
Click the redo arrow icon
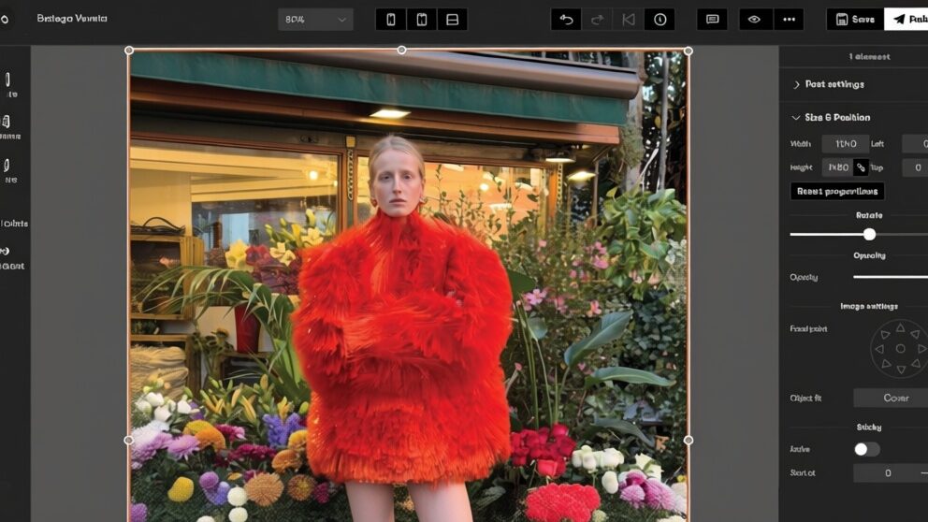point(597,20)
